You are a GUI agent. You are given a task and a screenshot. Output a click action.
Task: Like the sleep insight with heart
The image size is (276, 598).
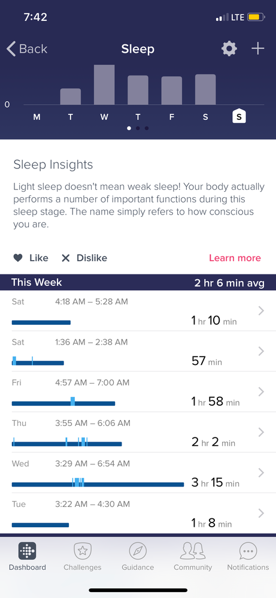point(31,258)
